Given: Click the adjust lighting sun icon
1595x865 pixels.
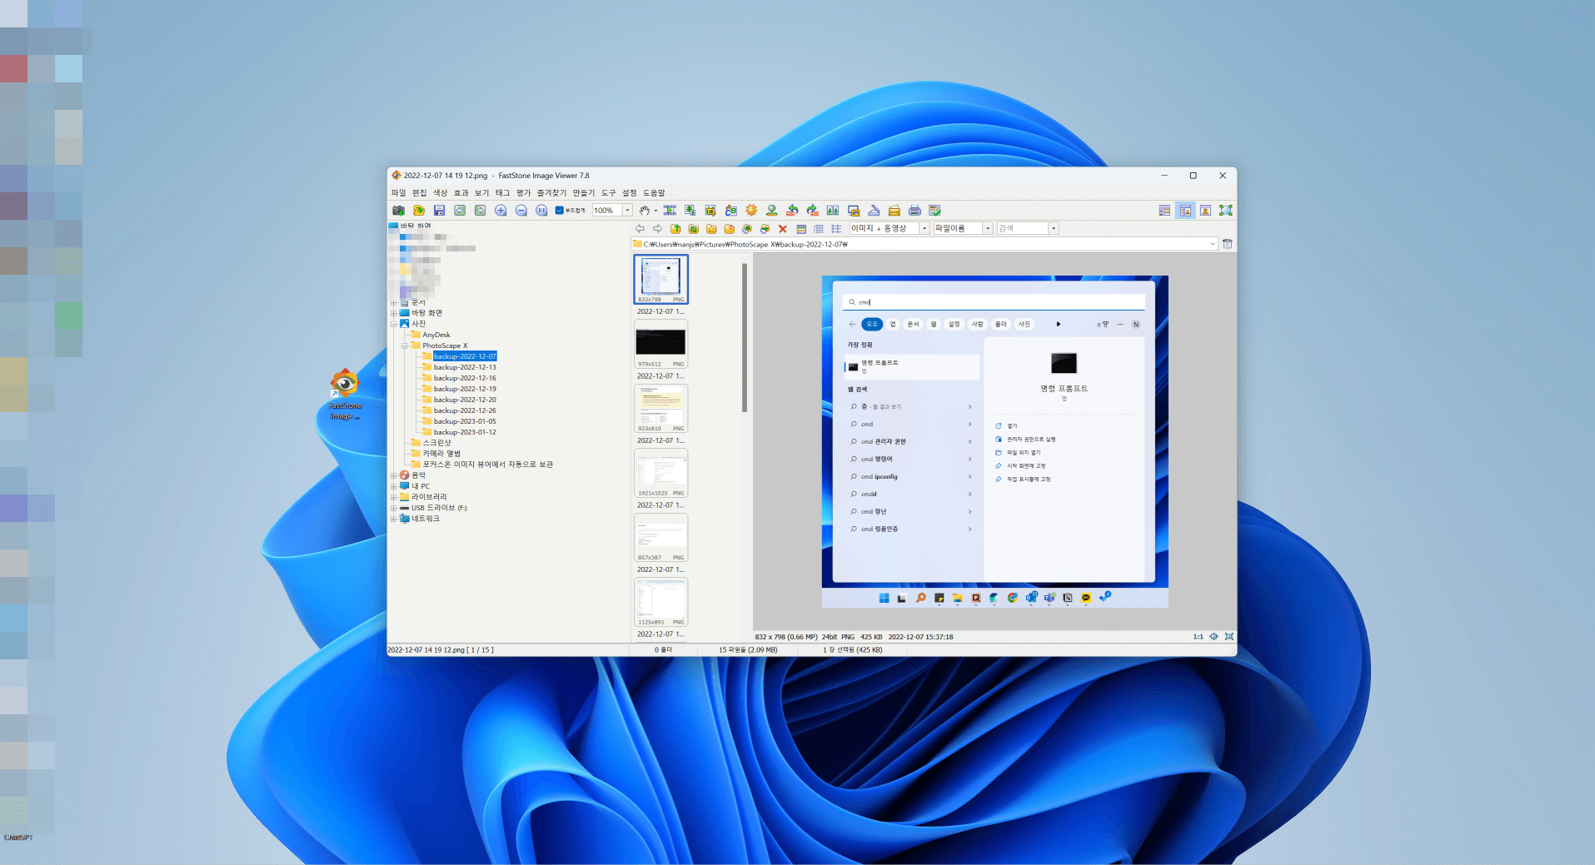Looking at the screenshot, I should click(751, 211).
